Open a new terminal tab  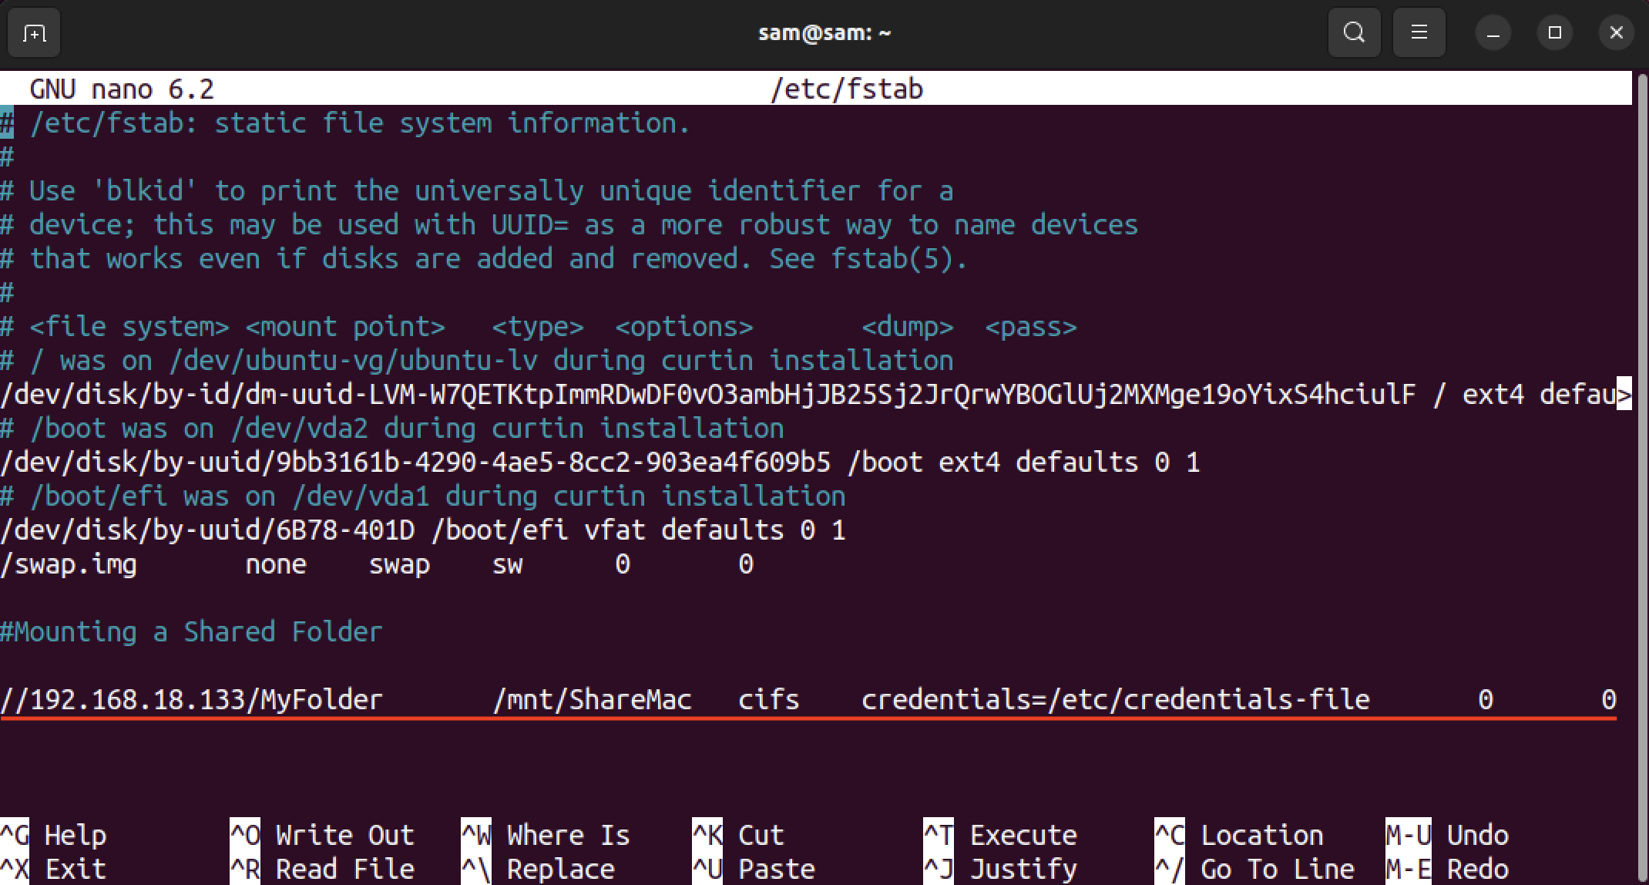coord(34,33)
